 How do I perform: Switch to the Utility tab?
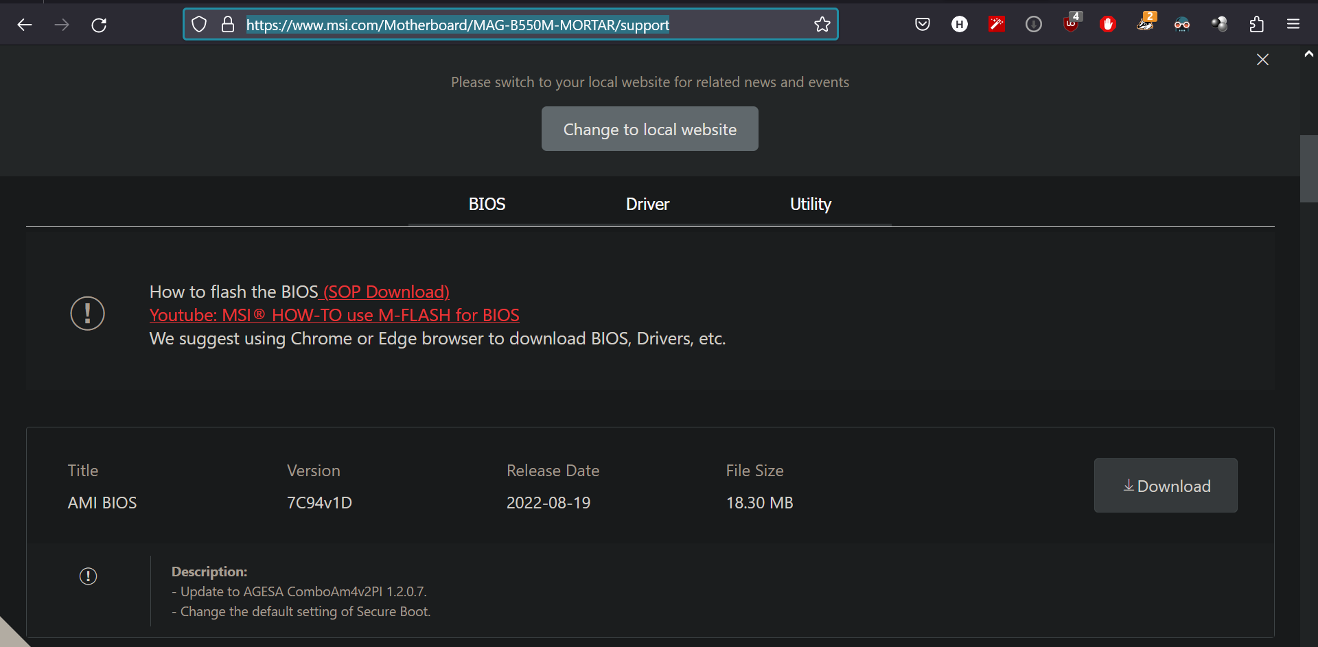click(811, 204)
